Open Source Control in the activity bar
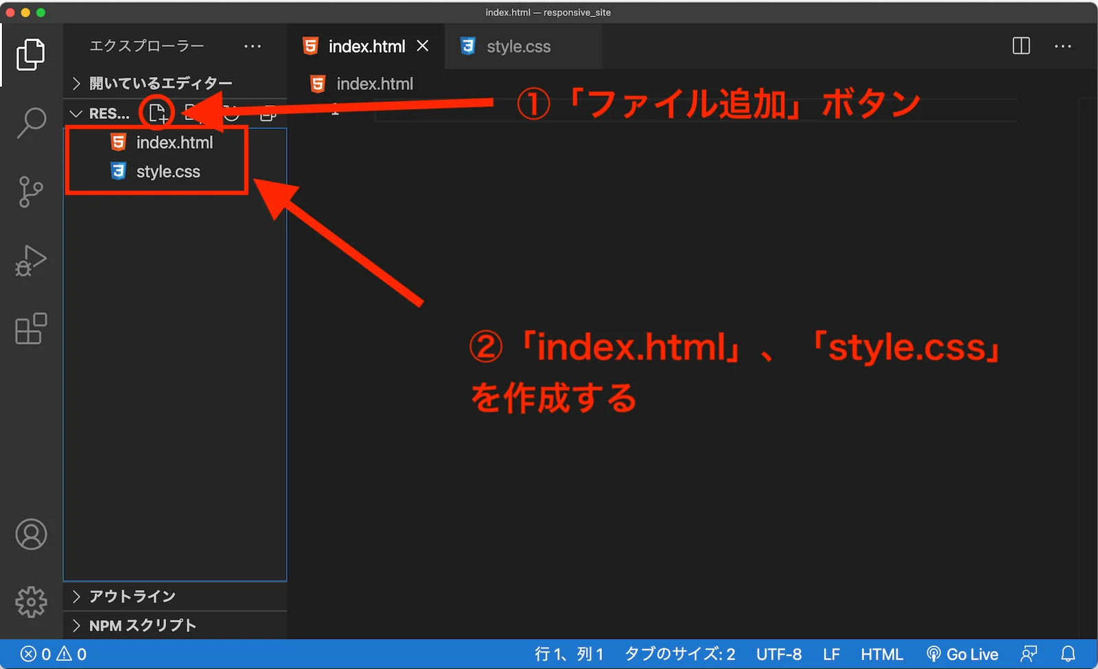 pos(30,192)
